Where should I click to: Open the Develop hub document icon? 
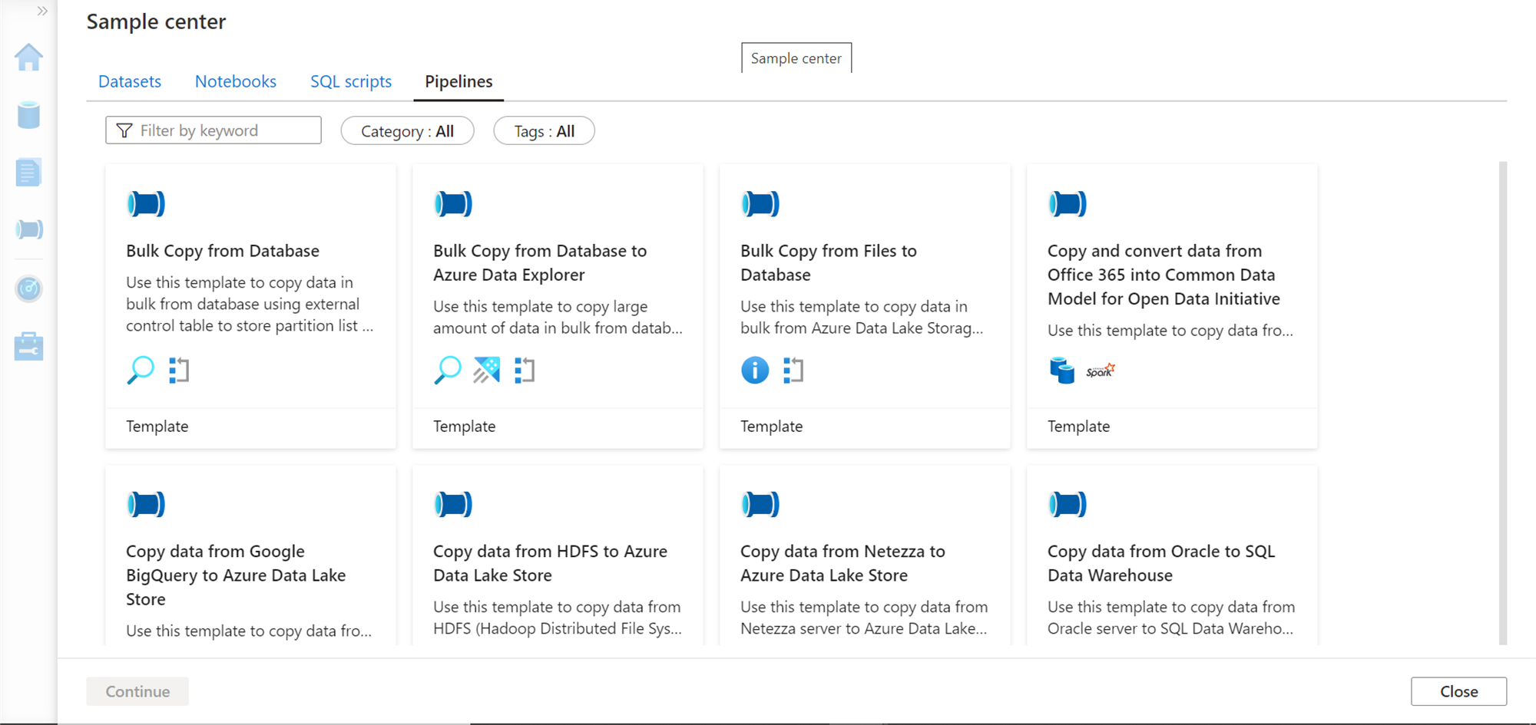point(28,173)
